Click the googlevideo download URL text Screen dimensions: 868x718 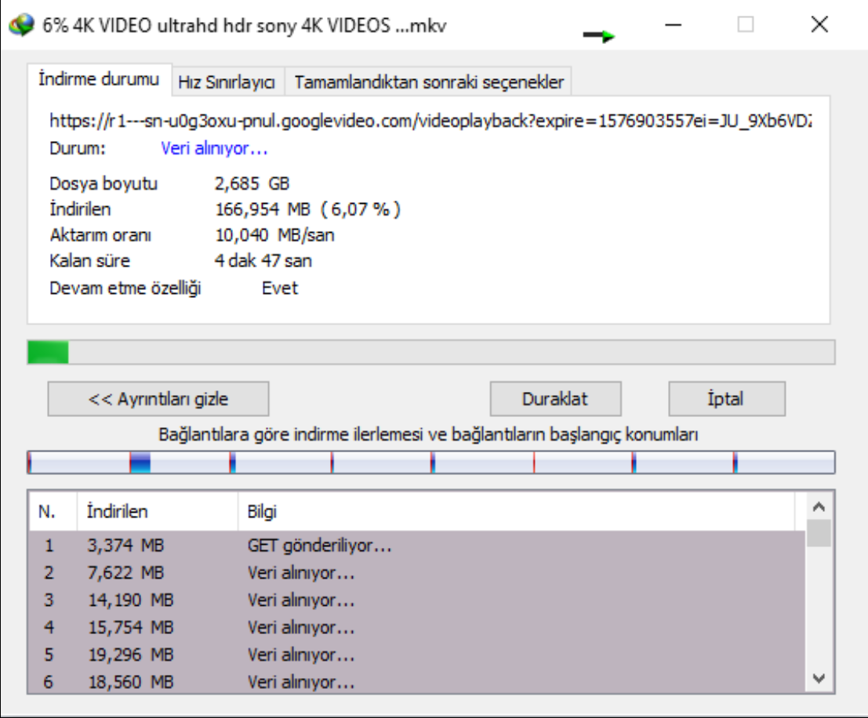pos(430,121)
